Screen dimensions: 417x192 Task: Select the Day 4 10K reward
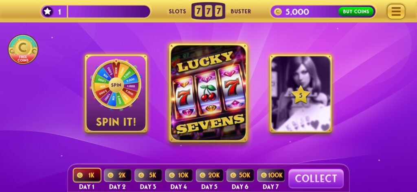pos(179,175)
